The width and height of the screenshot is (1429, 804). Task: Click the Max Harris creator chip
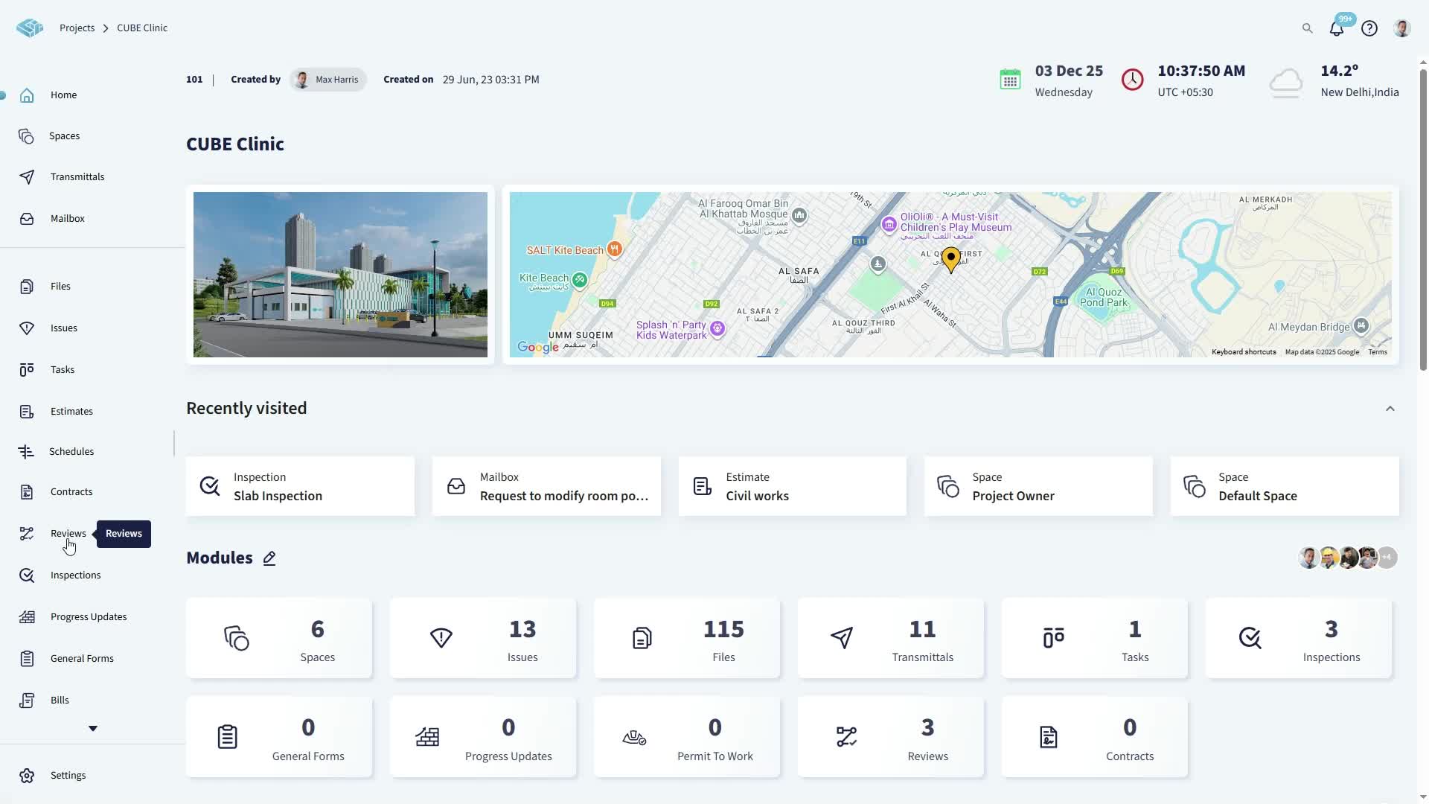click(327, 80)
